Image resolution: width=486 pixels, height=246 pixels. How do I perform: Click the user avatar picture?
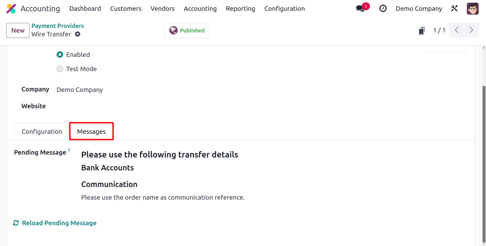[x=472, y=9]
